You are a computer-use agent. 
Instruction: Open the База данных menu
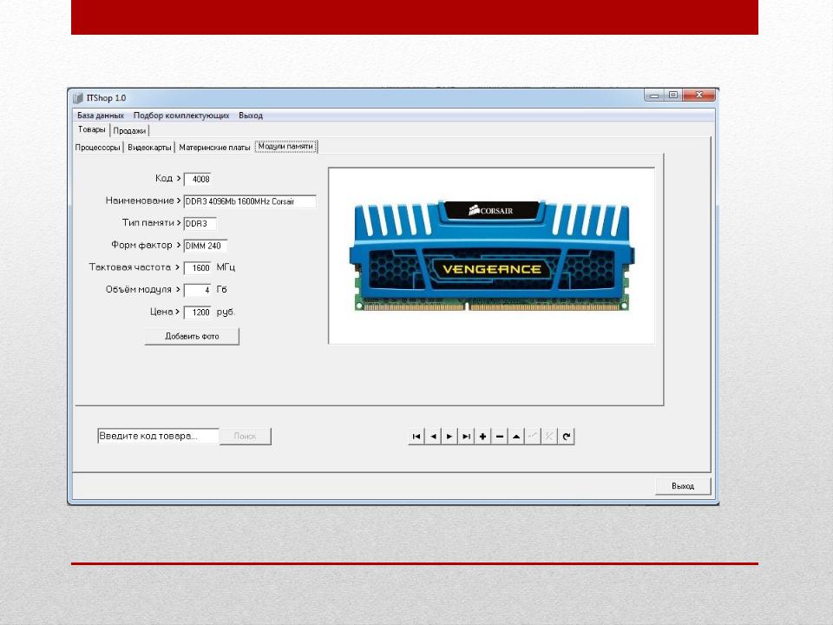[x=101, y=115]
